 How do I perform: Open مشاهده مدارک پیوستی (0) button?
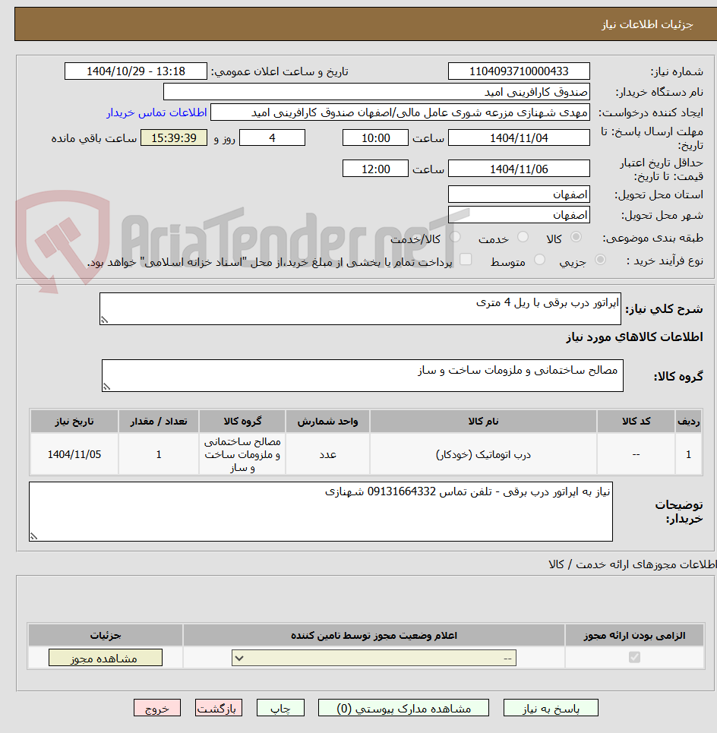click(403, 708)
